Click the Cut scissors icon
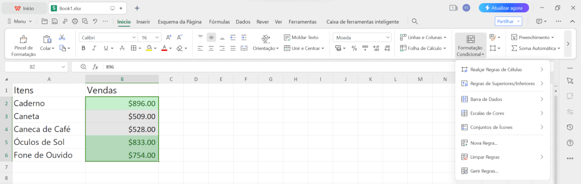The height and width of the screenshot is (184, 581). (62, 37)
